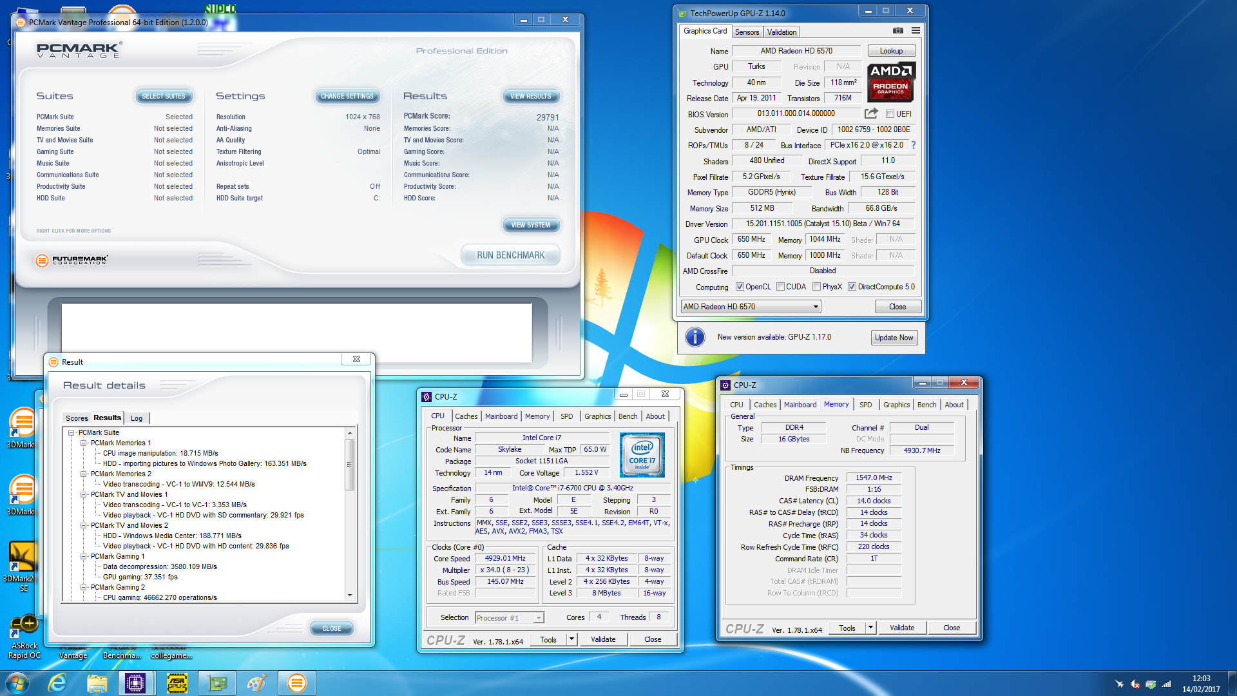Collapse the PCMark Memories 2 node
Viewport: 1237px width, 696px height.
(x=83, y=474)
